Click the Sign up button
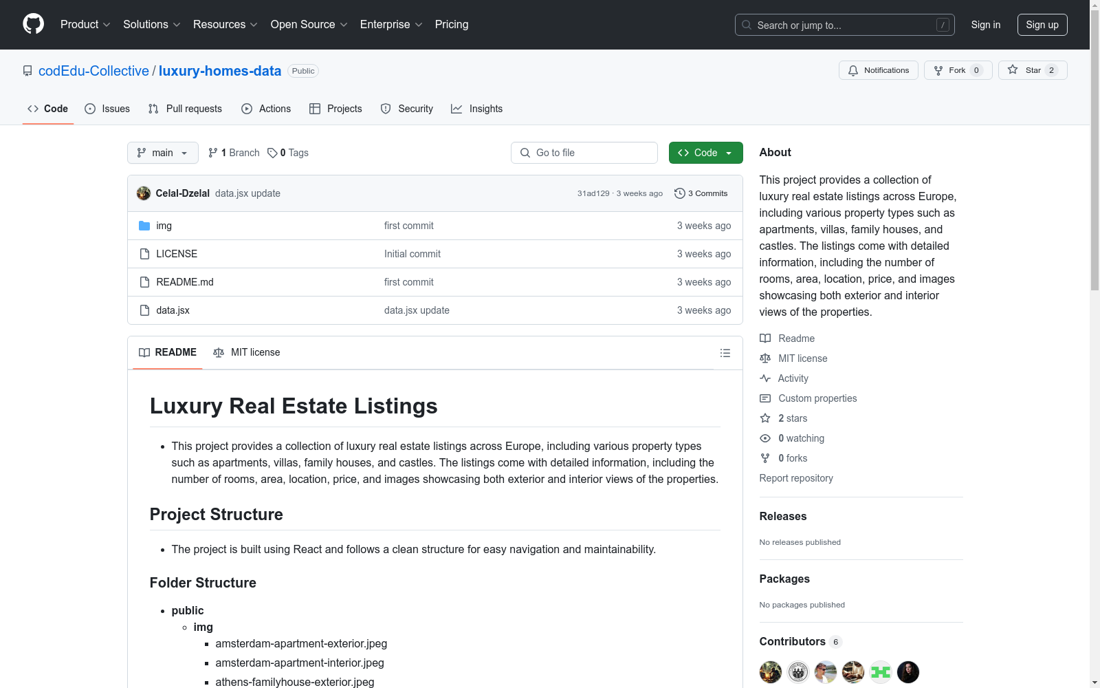Image resolution: width=1100 pixels, height=688 pixels. click(x=1042, y=25)
